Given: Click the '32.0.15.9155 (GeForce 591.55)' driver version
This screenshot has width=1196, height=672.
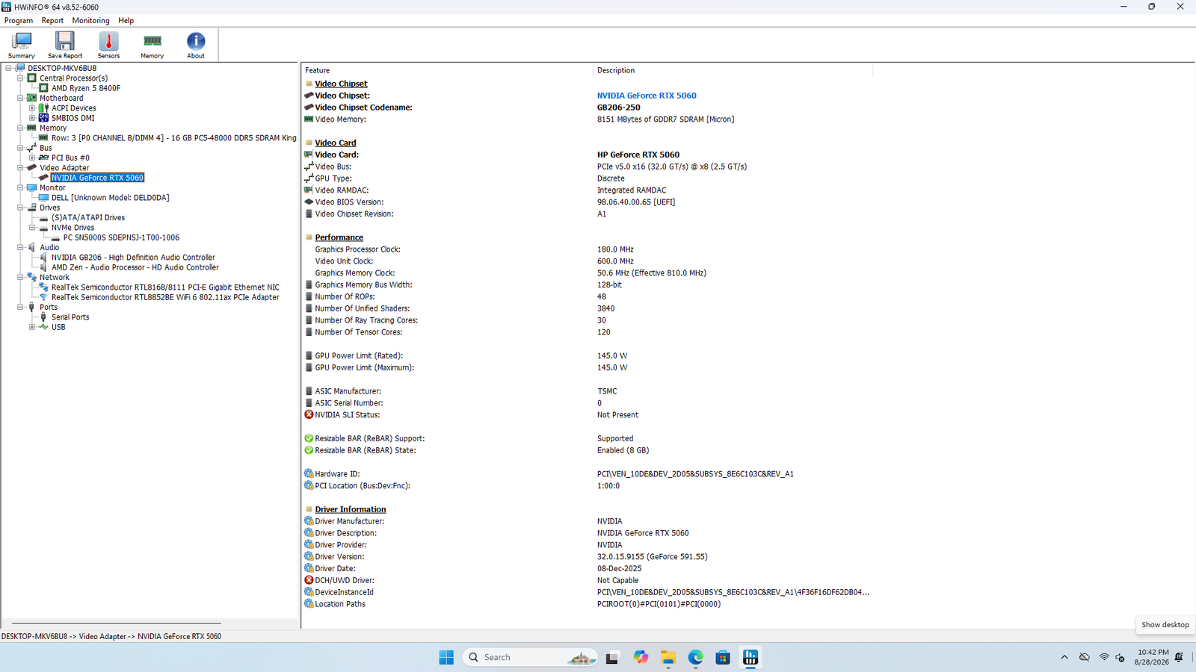Looking at the screenshot, I should click(653, 557).
